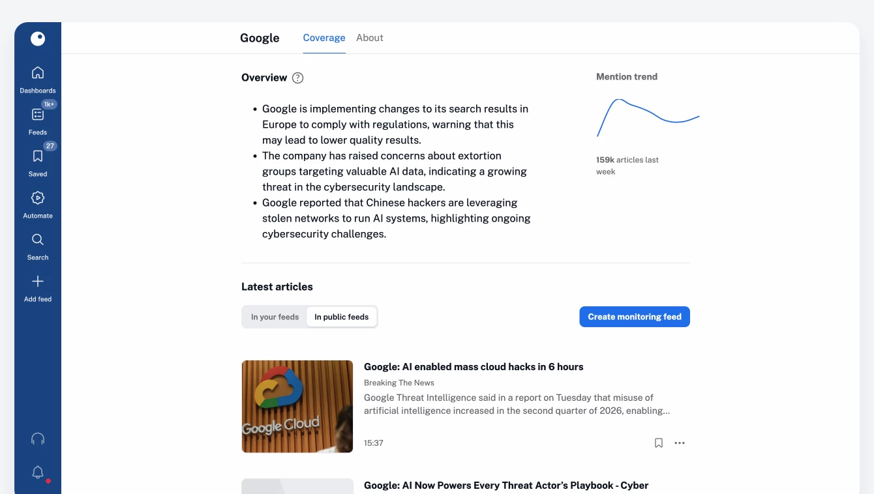Open the headphones support icon
This screenshot has height=494, width=874.
(38, 439)
